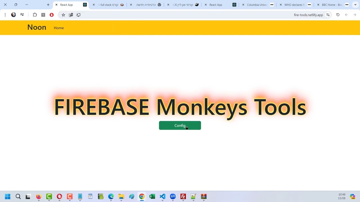Switch to the כרטיסייה חדשה tab
The image size is (360, 202).
point(146,5)
